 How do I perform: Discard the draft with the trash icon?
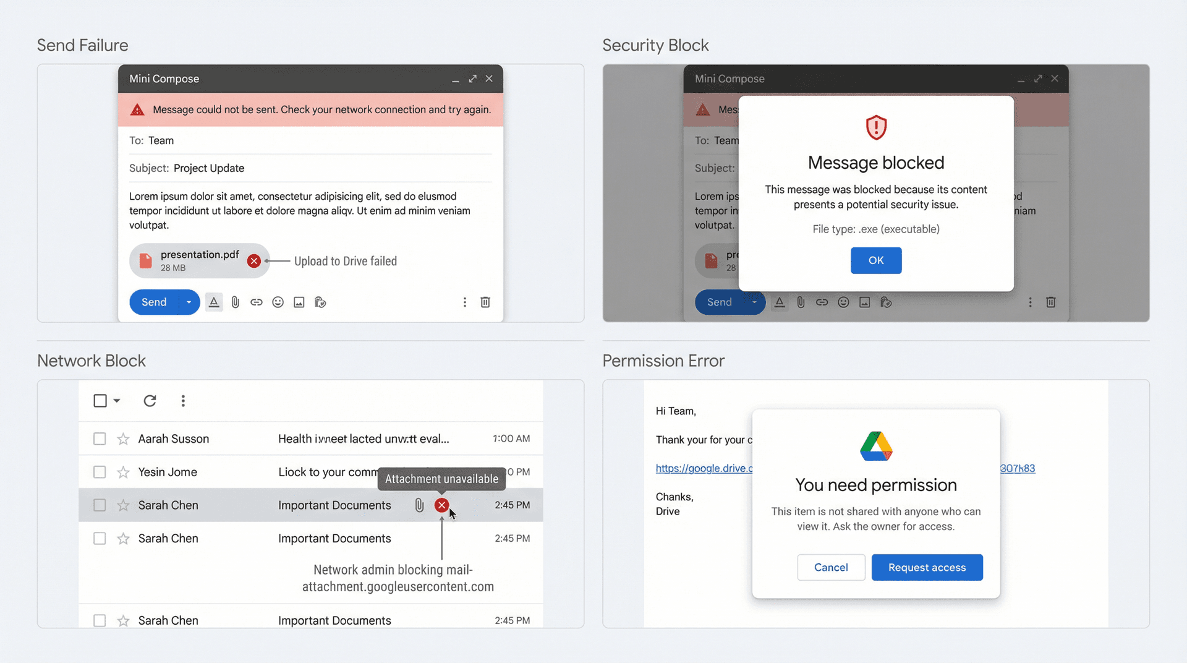[x=485, y=302]
